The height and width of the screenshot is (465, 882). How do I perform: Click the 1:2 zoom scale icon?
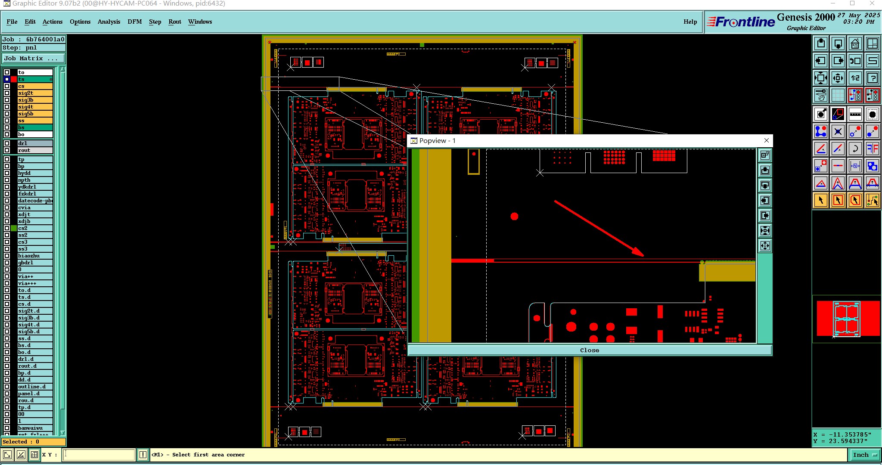pos(855,78)
